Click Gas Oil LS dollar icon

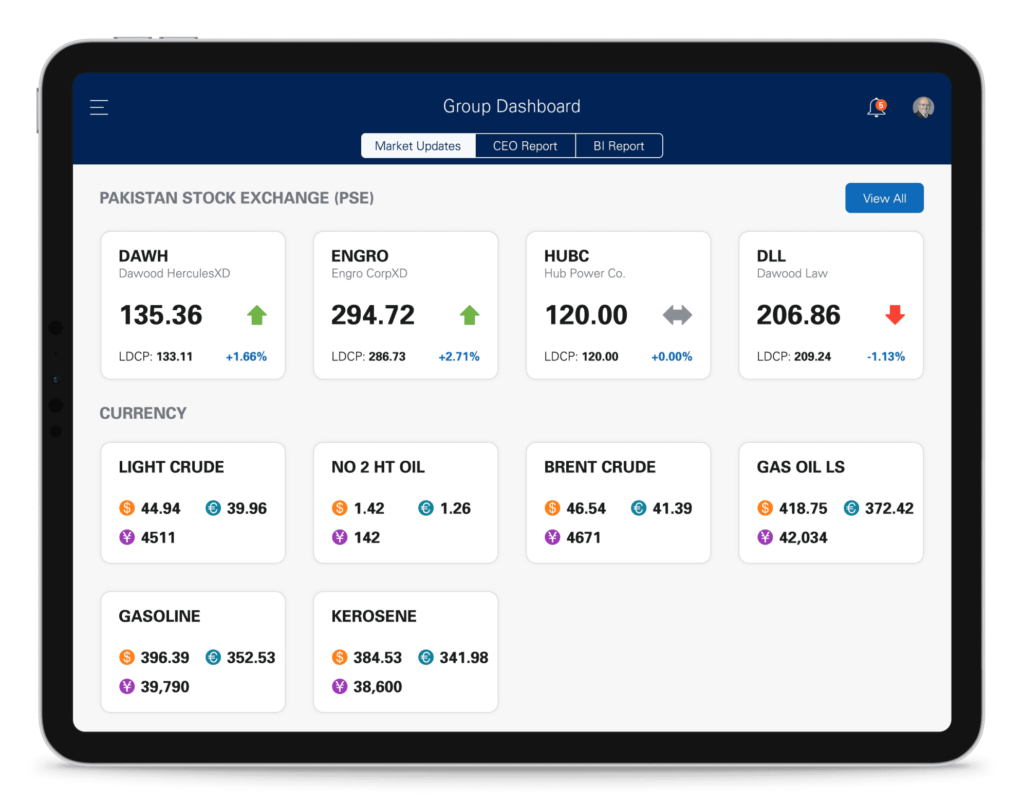coord(765,508)
